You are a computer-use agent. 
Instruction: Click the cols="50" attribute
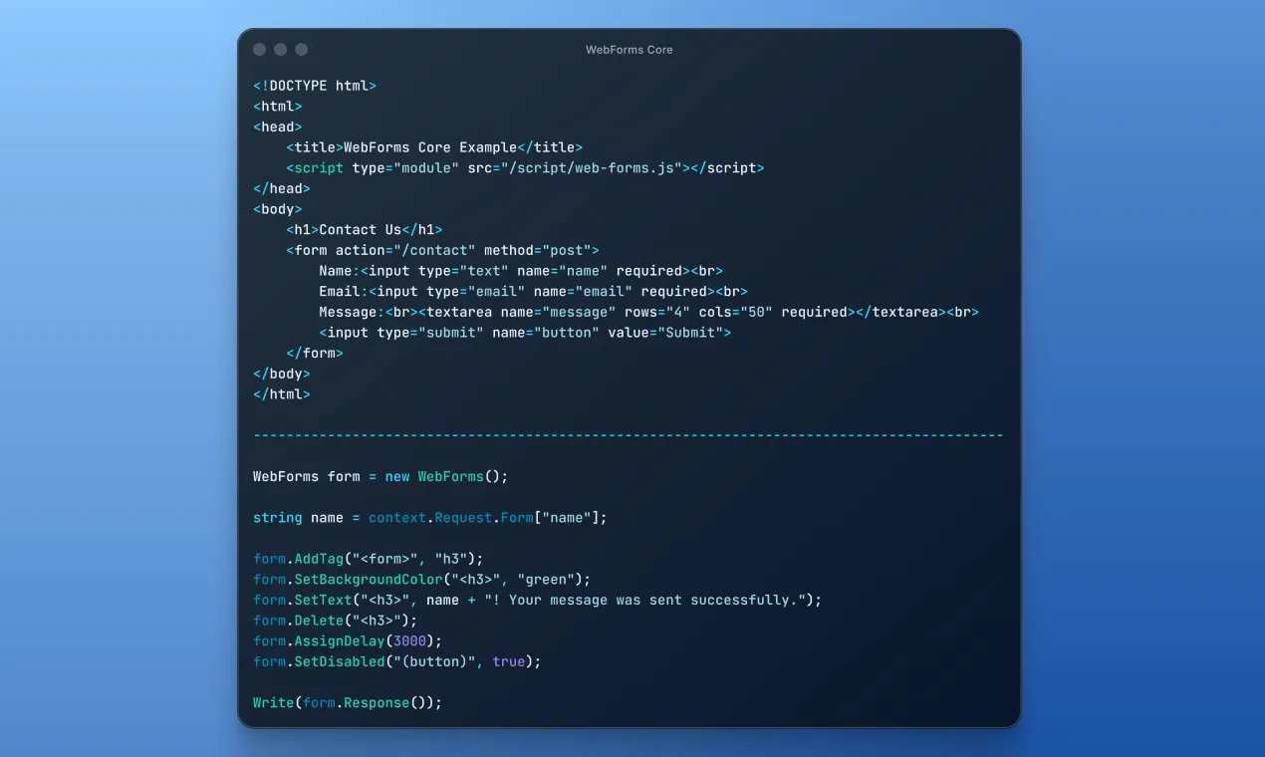click(736, 313)
